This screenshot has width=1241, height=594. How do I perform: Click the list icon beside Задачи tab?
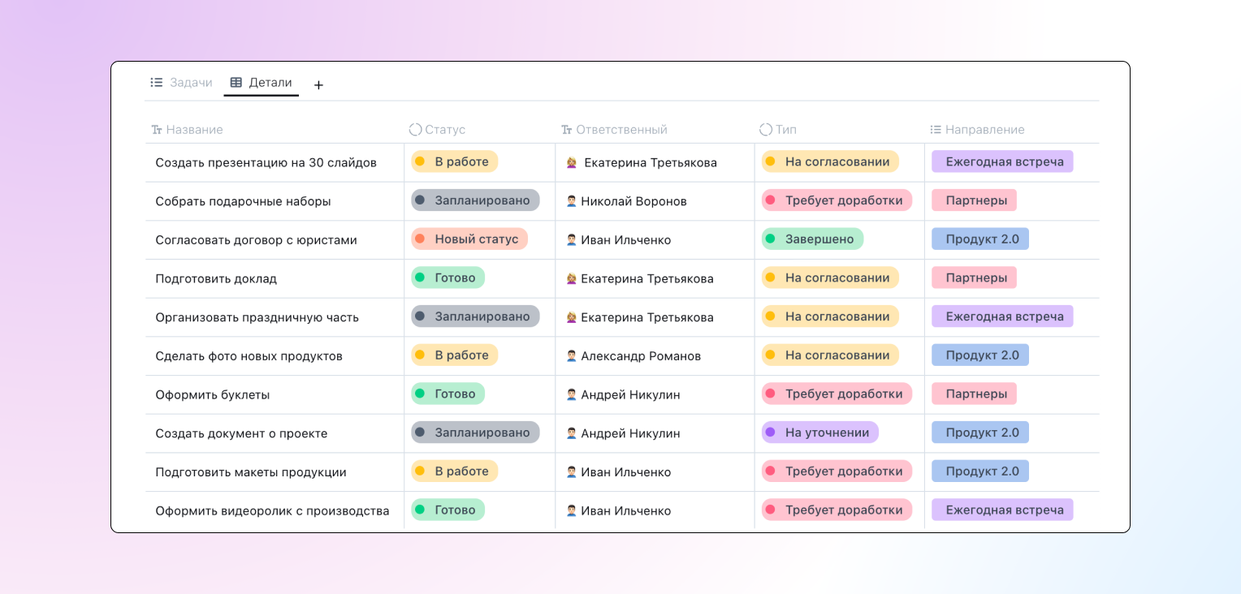point(157,83)
